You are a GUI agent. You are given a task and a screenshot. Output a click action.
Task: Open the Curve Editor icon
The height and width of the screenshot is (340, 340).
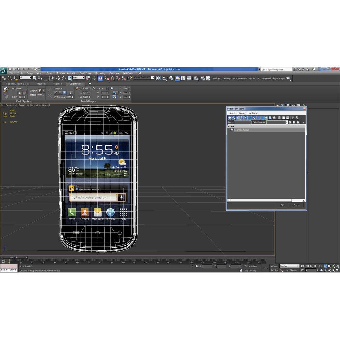[x=183, y=78]
